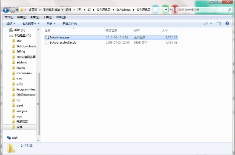Select ScAddress.exe file icon

tap(47, 38)
